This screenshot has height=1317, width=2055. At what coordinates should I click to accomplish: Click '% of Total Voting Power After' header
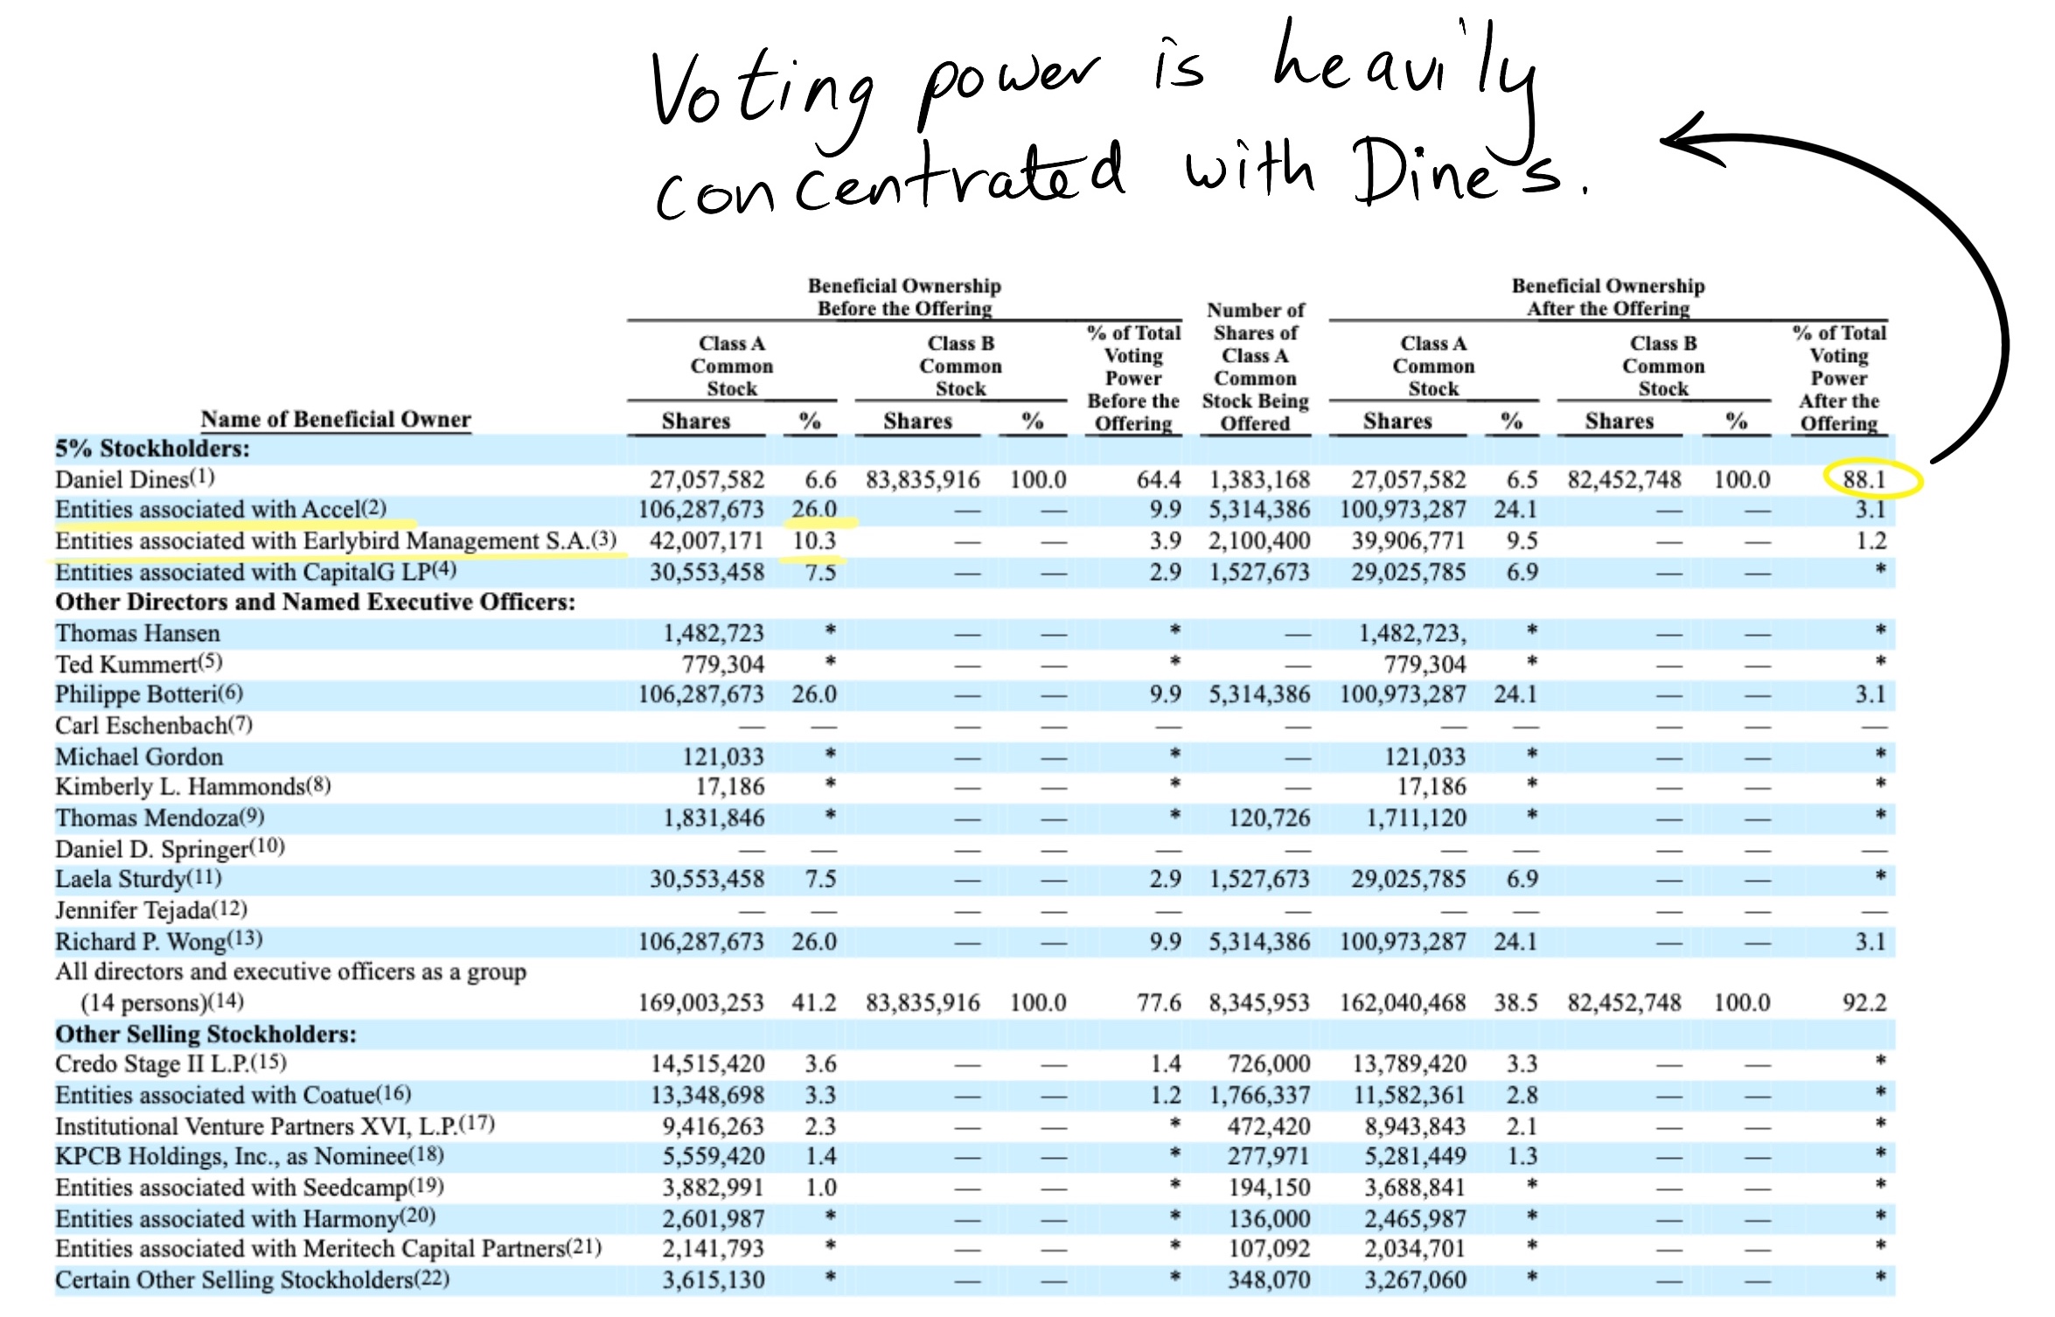point(1839,378)
